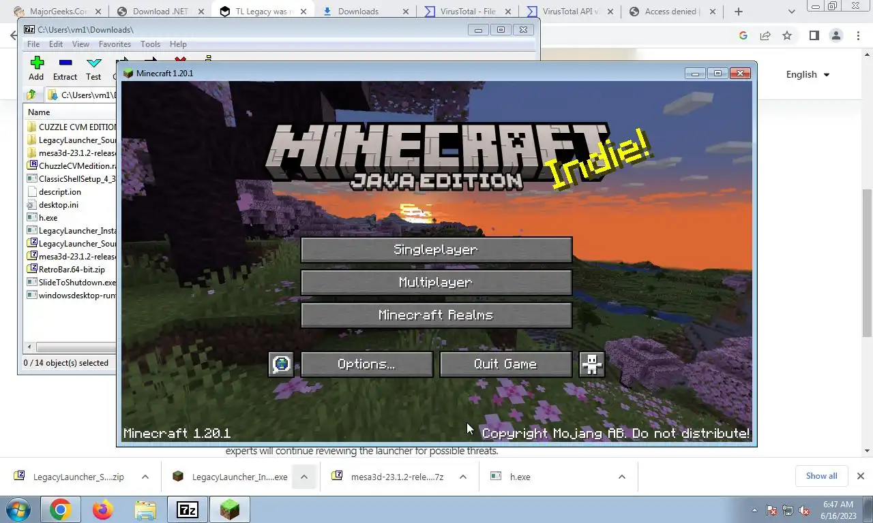Image resolution: width=873 pixels, height=523 pixels.
Task: Switch to the MajorGeeks browser tab
Action: [57, 12]
